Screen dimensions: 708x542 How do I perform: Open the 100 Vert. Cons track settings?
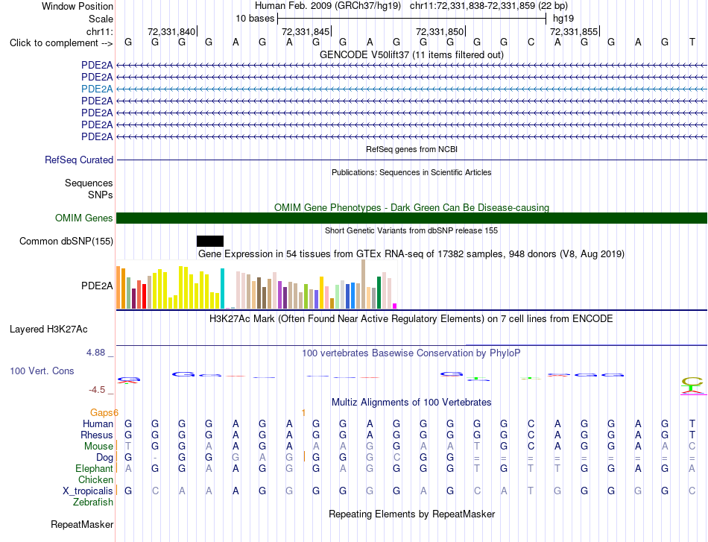[42, 371]
